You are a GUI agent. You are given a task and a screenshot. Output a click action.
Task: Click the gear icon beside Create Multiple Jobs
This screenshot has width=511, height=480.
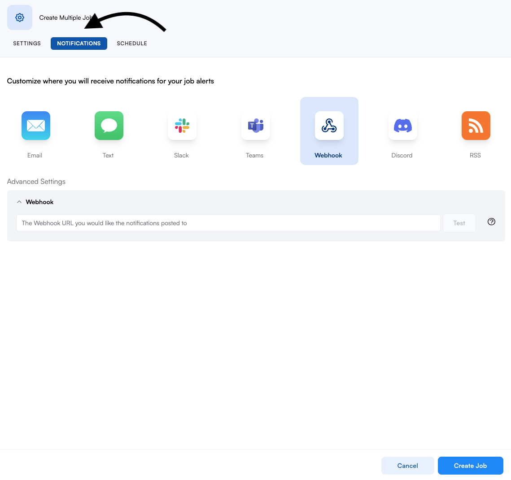pyautogui.click(x=20, y=17)
